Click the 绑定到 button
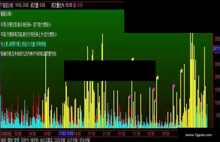220x142 pixels. [35, 140]
